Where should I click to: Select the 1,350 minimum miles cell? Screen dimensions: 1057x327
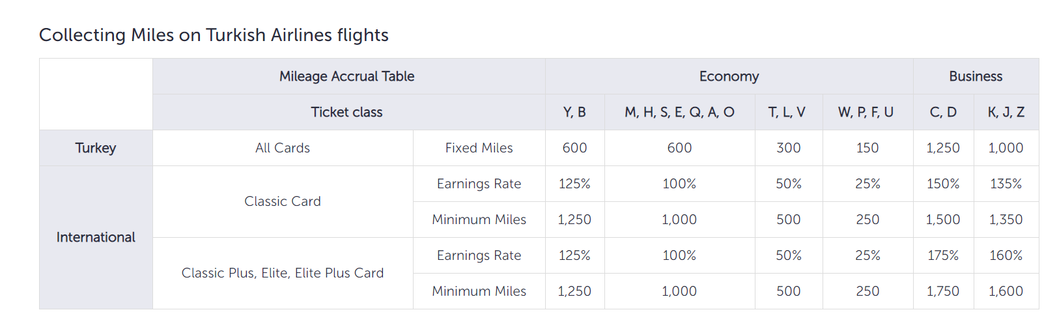(x=1006, y=220)
